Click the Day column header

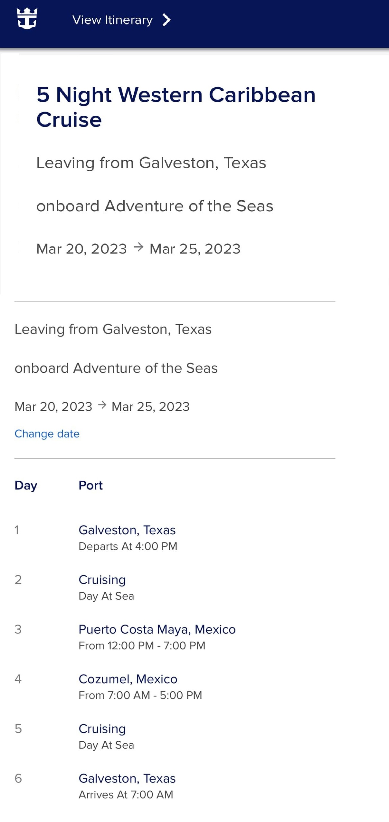tap(26, 486)
